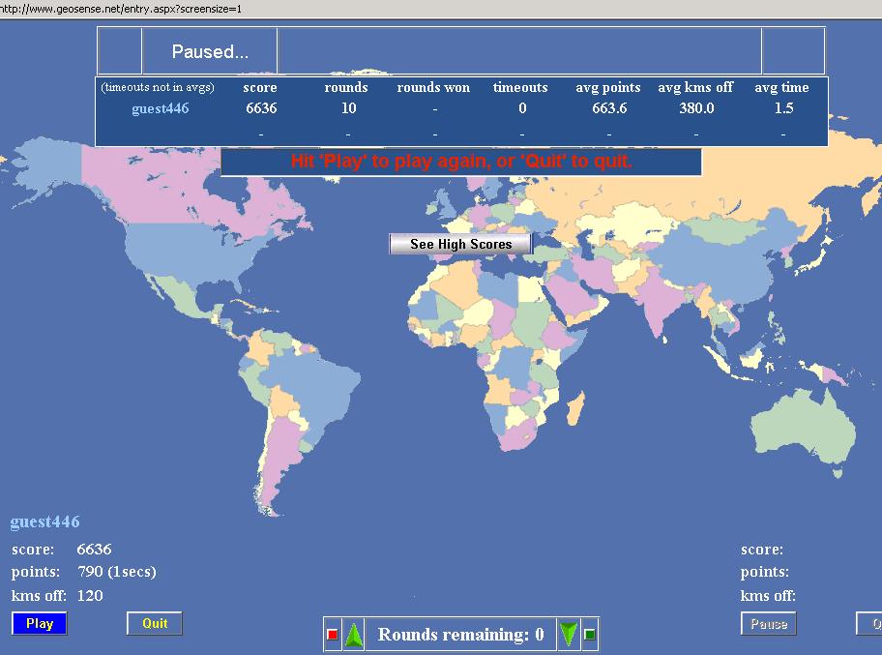Click the green up arrow icon
The image size is (882, 655).
point(354,635)
